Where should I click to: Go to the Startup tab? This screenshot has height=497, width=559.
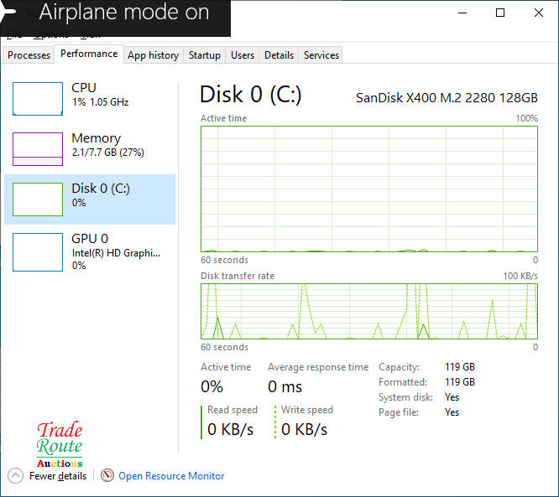click(x=204, y=55)
